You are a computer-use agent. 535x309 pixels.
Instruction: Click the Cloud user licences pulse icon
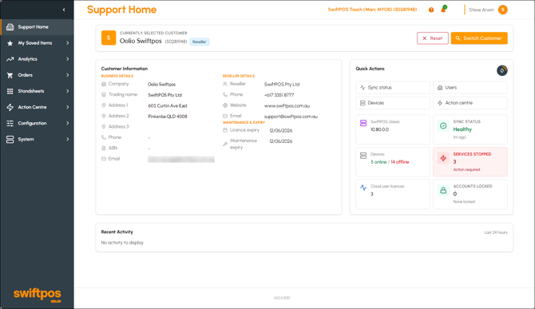tap(363, 188)
